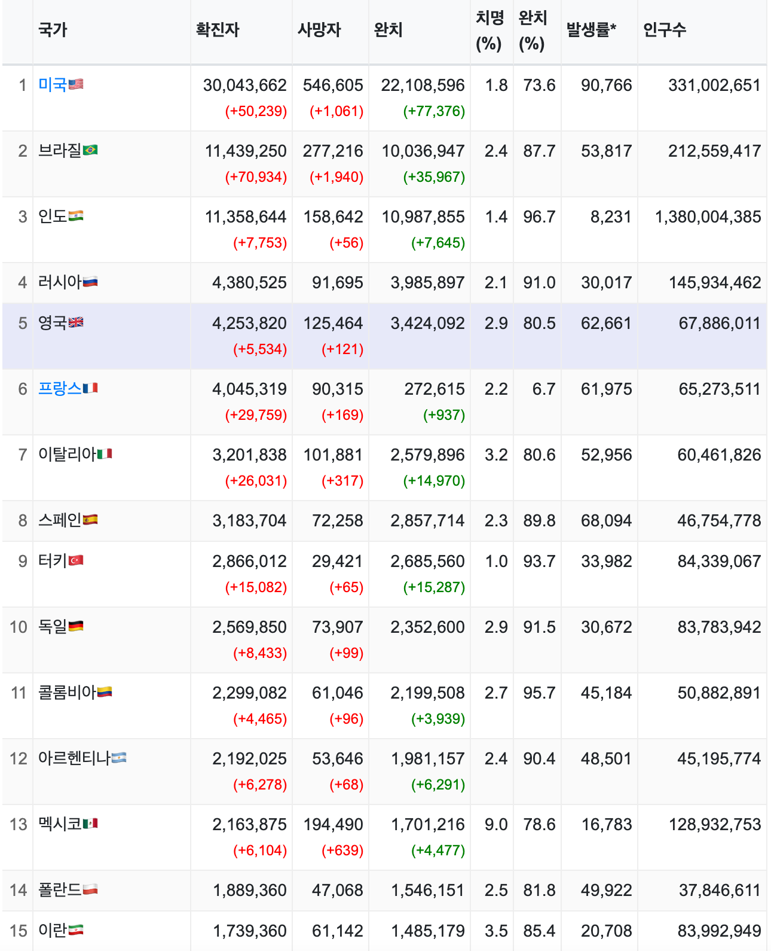The width and height of the screenshot is (771, 951).
Task: Click the Colombia flag next to 콜롬비아
Action: (x=105, y=692)
